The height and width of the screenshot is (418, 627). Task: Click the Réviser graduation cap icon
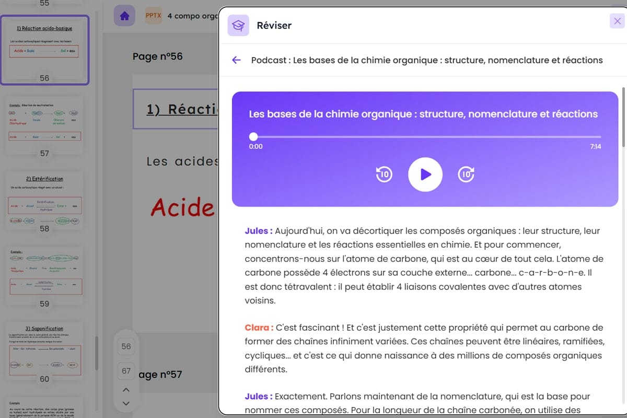238,25
